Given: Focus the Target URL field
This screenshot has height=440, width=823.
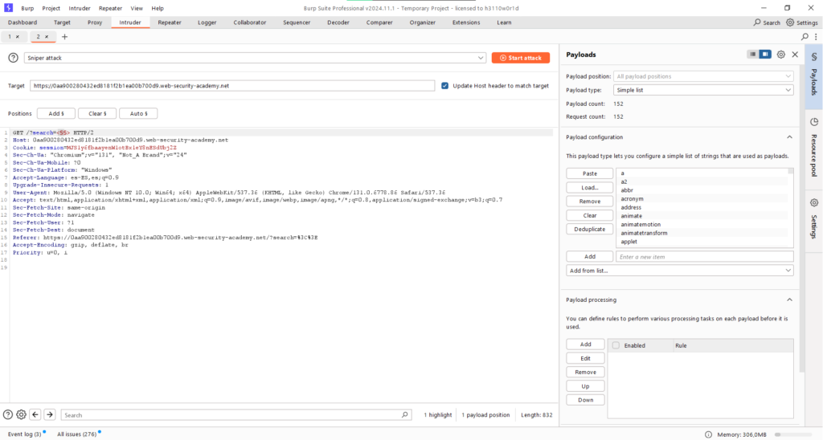Looking at the screenshot, I should pos(232,85).
